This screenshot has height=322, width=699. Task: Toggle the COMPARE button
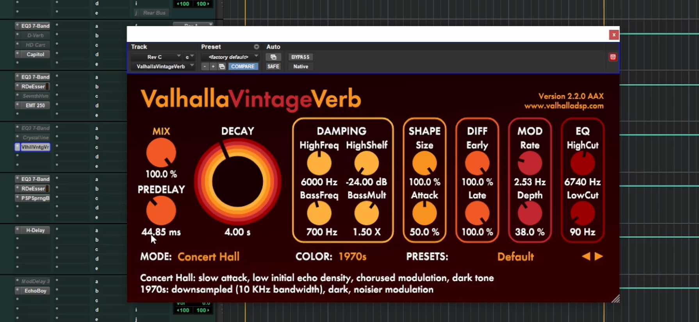point(243,67)
